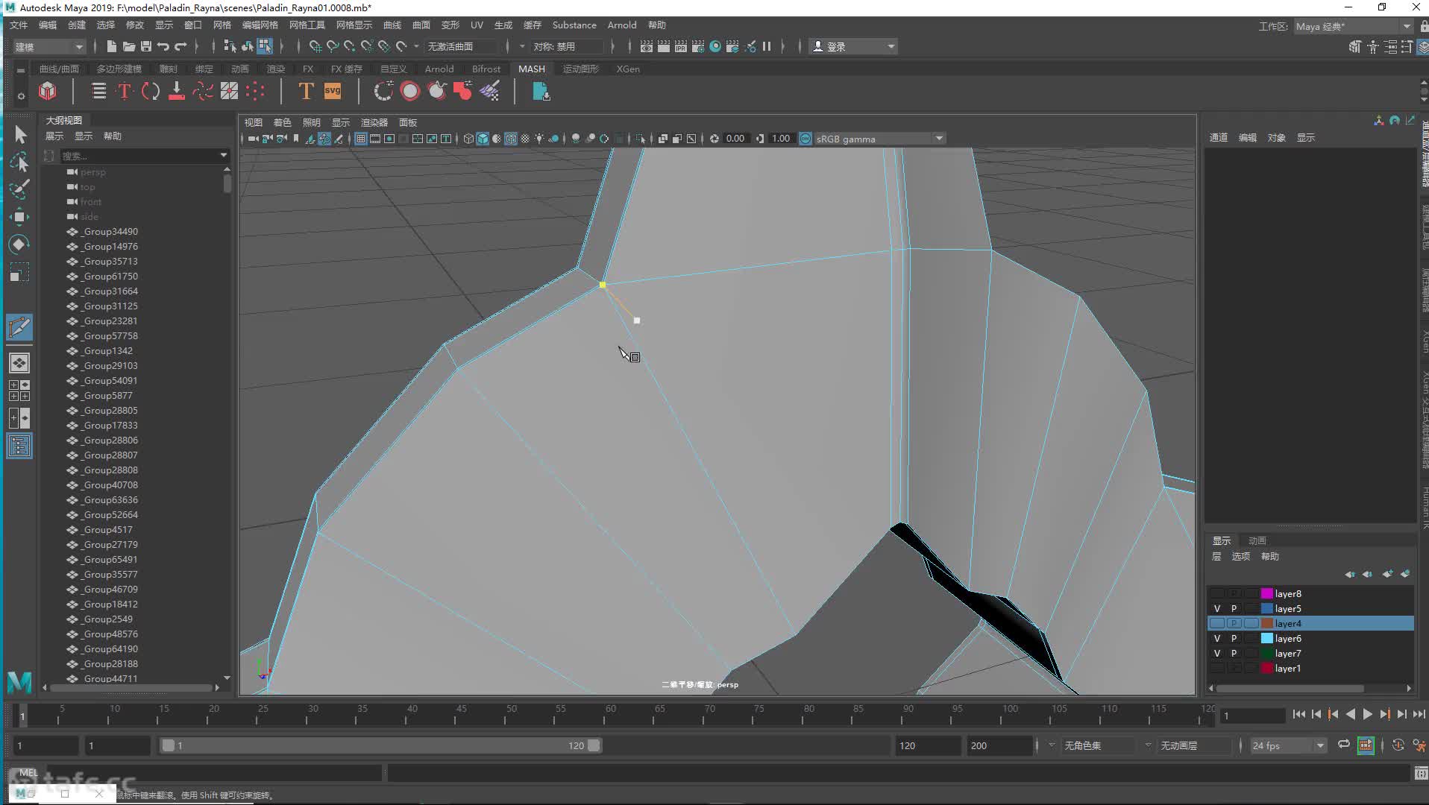The height and width of the screenshot is (805, 1429).
Task: Click the quad-view layout icon
Action: (19, 390)
